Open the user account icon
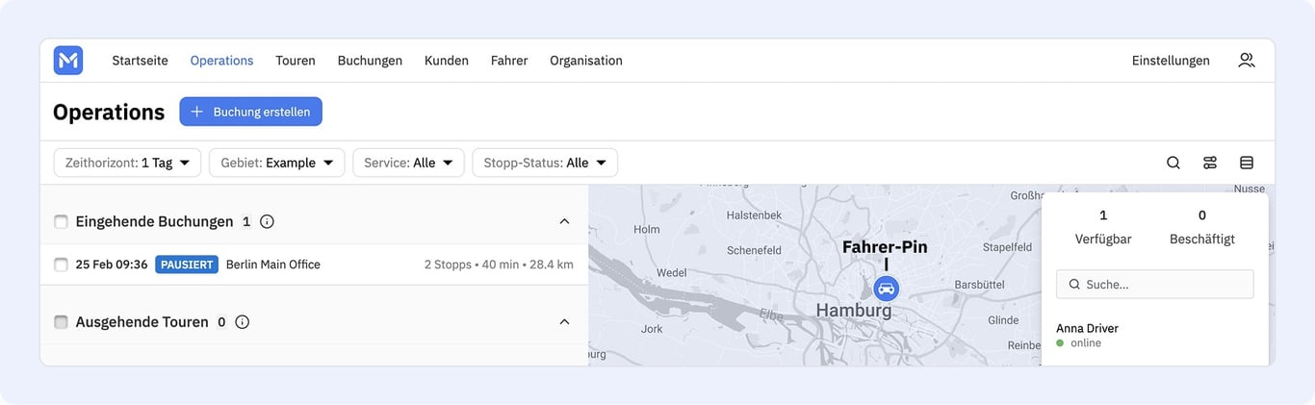The height and width of the screenshot is (405, 1315). (1246, 61)
